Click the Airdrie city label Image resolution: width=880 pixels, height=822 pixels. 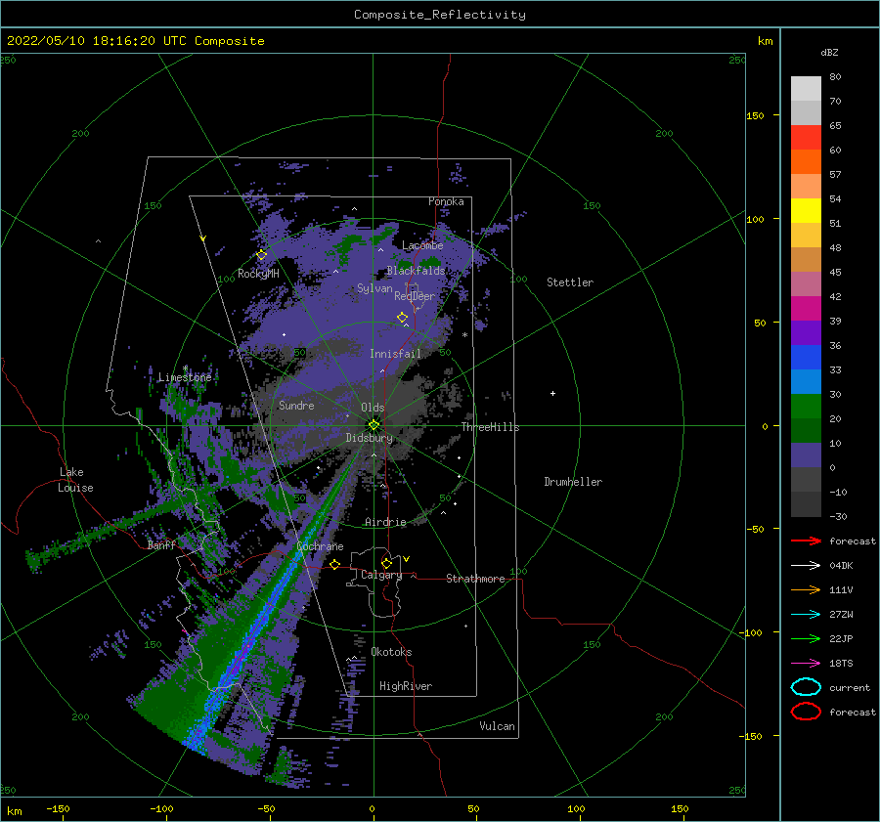pos(385,522)
